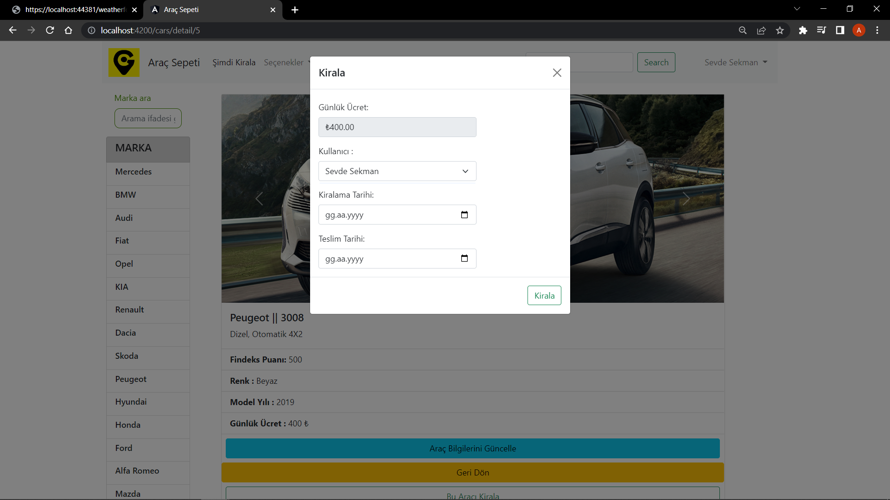890x500 pixels.
Task: Select Mercedes in the MARKA list
Action: coord(133,172)
